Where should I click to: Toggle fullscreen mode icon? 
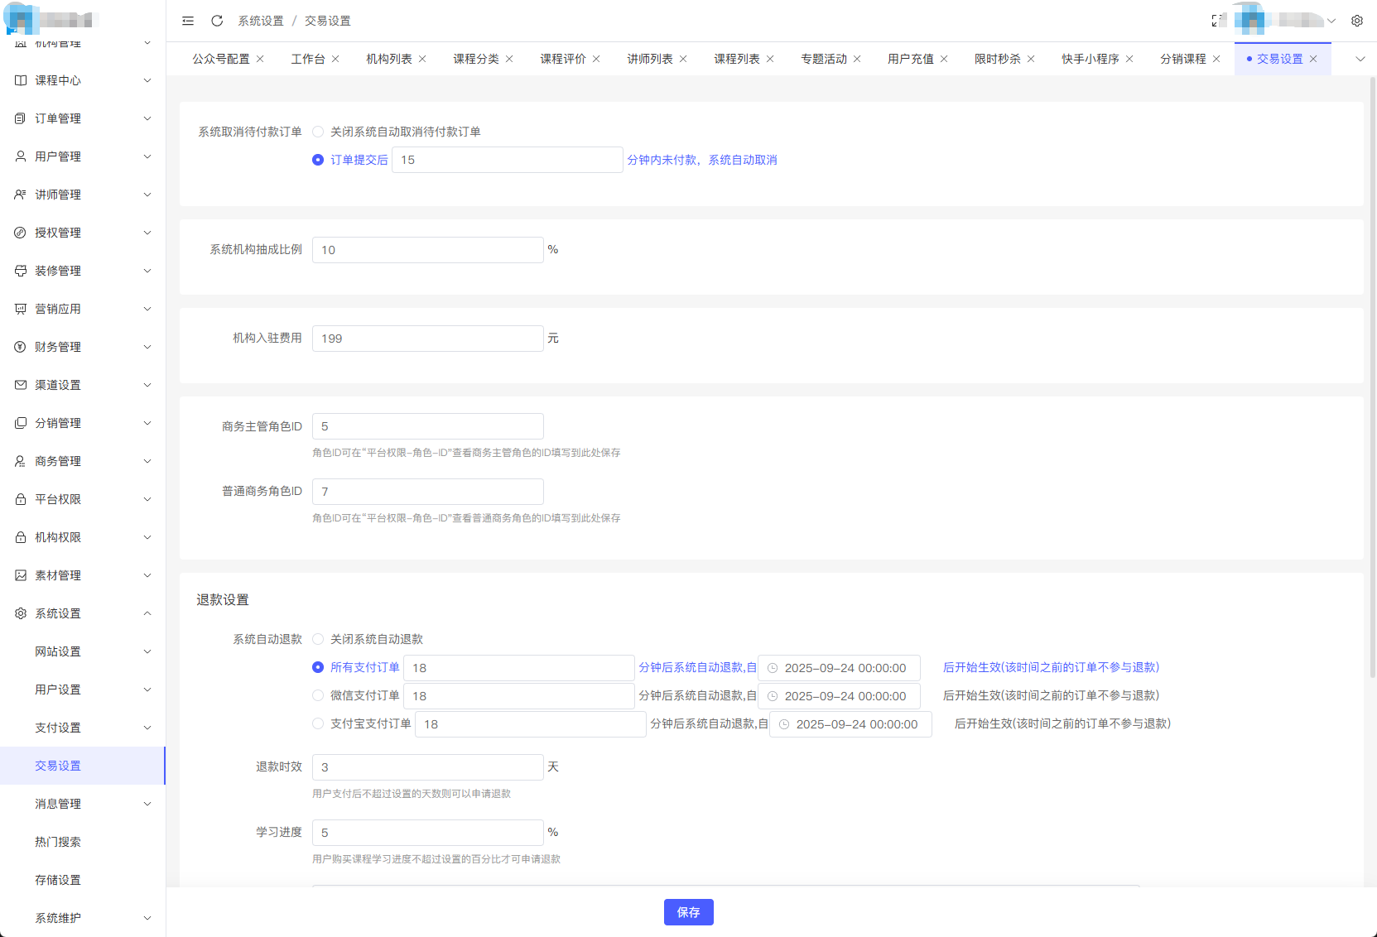tap(1217, 21)
